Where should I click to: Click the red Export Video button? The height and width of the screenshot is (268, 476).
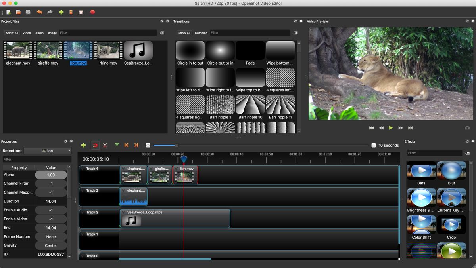pyautogui.click(x=92, y=12)
